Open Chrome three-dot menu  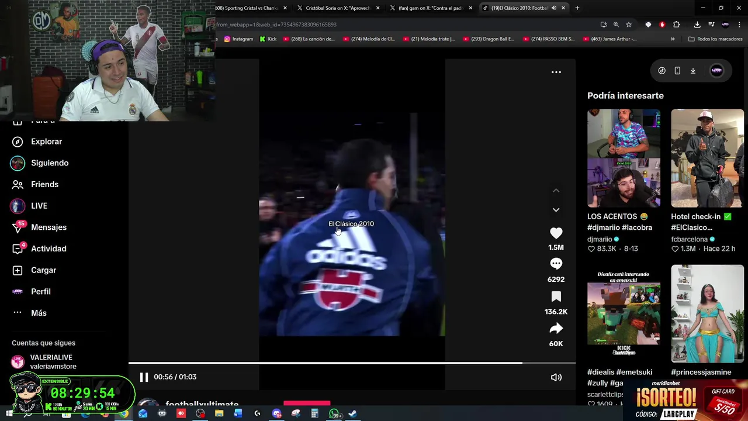click(x=739, y=25)
